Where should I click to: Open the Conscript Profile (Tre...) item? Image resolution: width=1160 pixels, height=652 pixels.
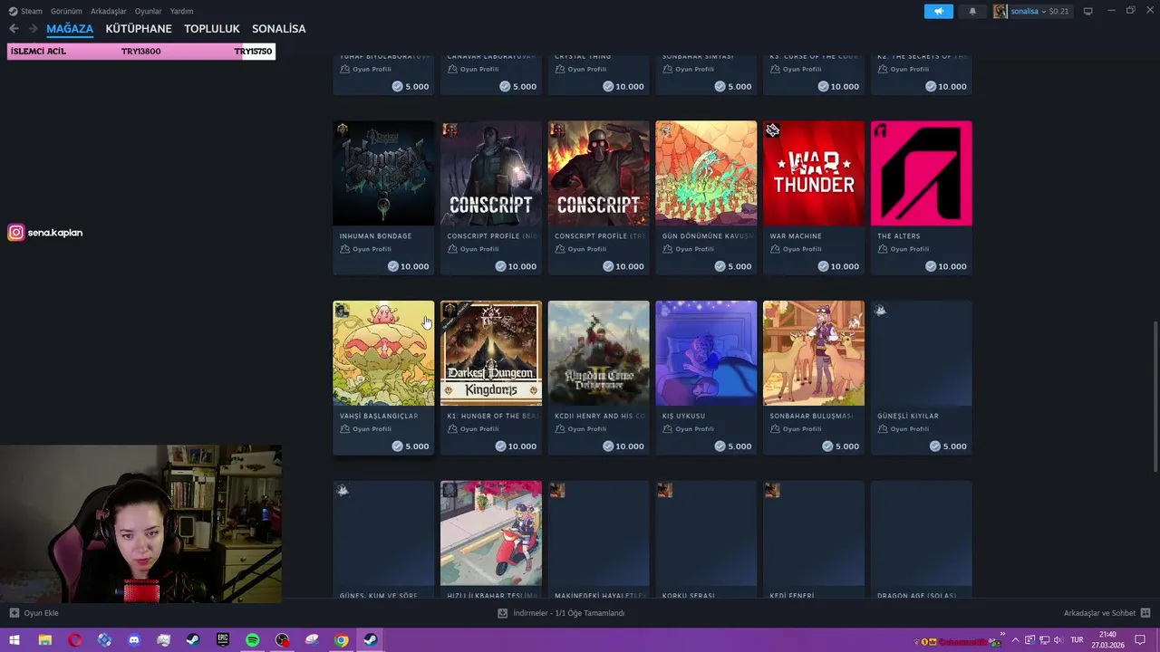(598, 197)
